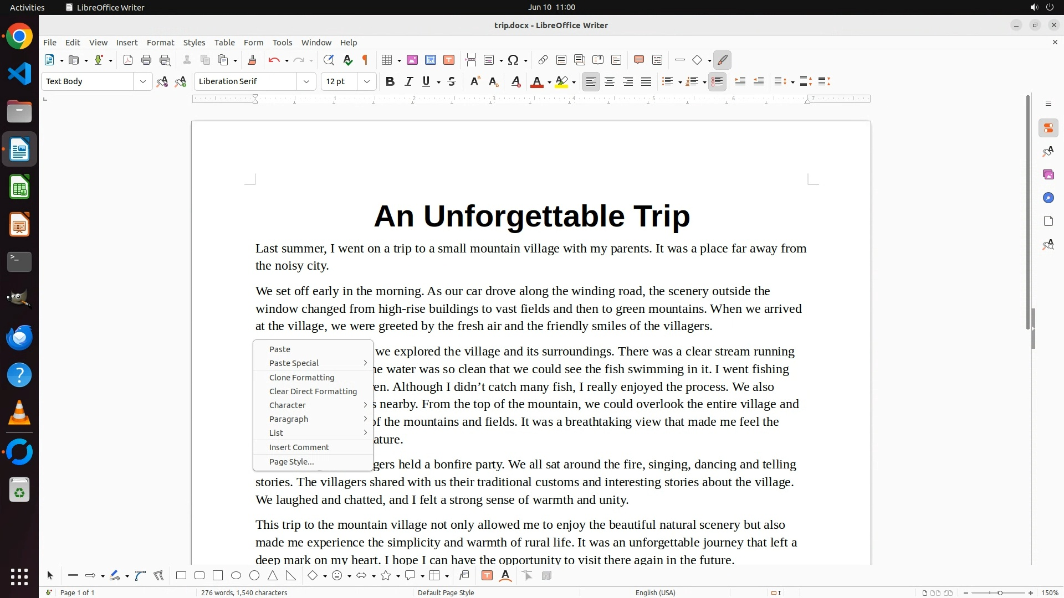Click the Print icon in toolbar
1064x598 pixels.
[146, 60]
